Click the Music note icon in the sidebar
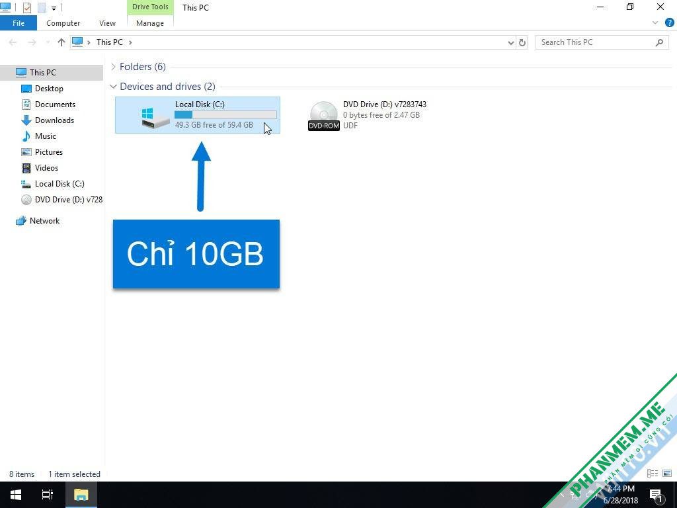The height and width of the screenshot is (508, 677). 26,136
